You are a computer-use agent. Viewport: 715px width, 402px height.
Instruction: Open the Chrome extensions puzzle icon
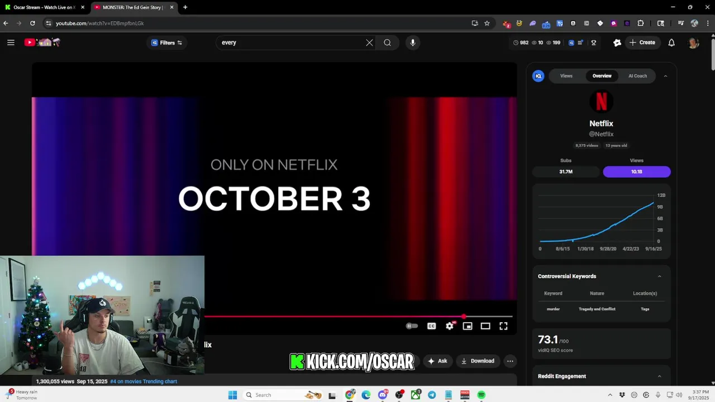coord(641,23)
